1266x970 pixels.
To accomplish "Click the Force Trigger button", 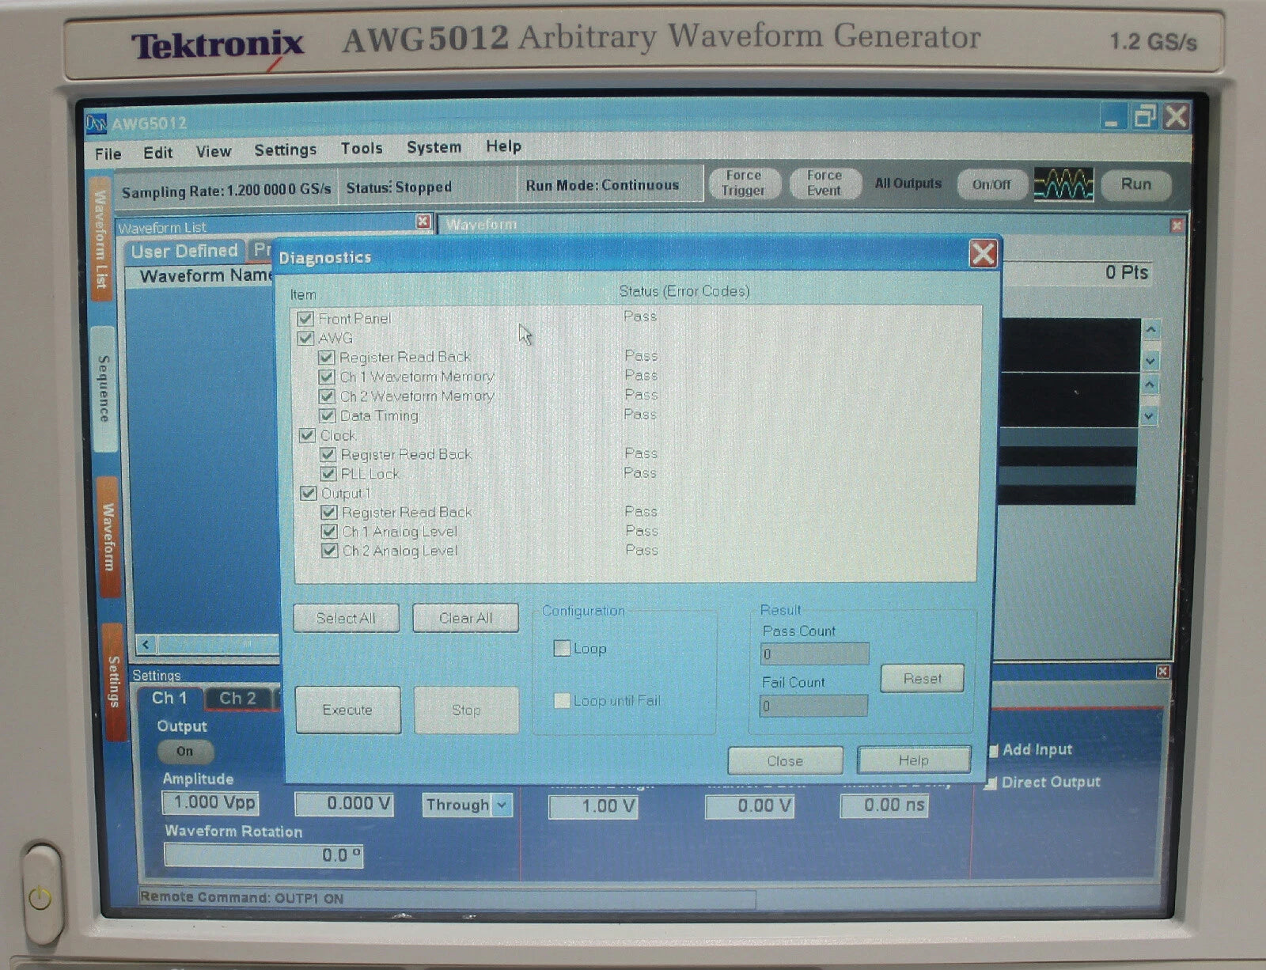I will [743, 183].
